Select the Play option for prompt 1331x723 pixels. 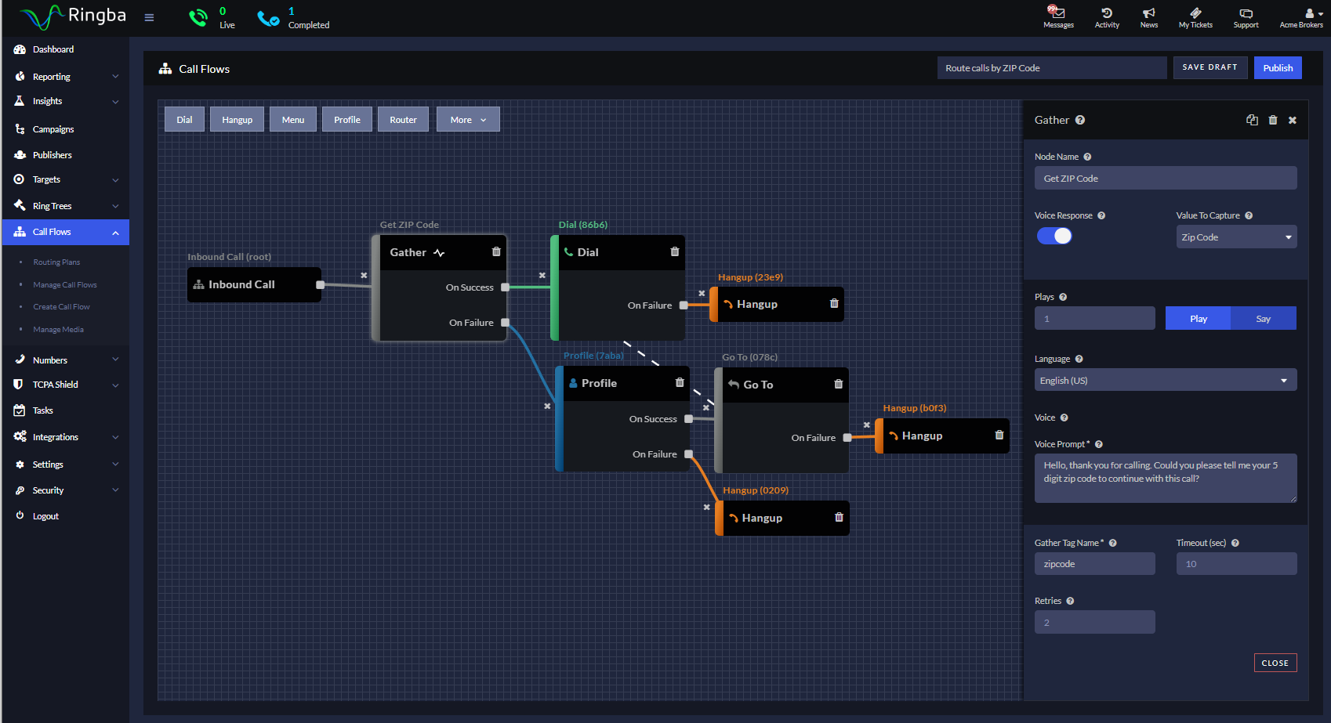pos(1198,318)
